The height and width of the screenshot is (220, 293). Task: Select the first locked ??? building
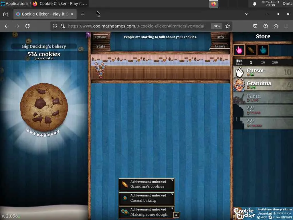pos(263,110)
